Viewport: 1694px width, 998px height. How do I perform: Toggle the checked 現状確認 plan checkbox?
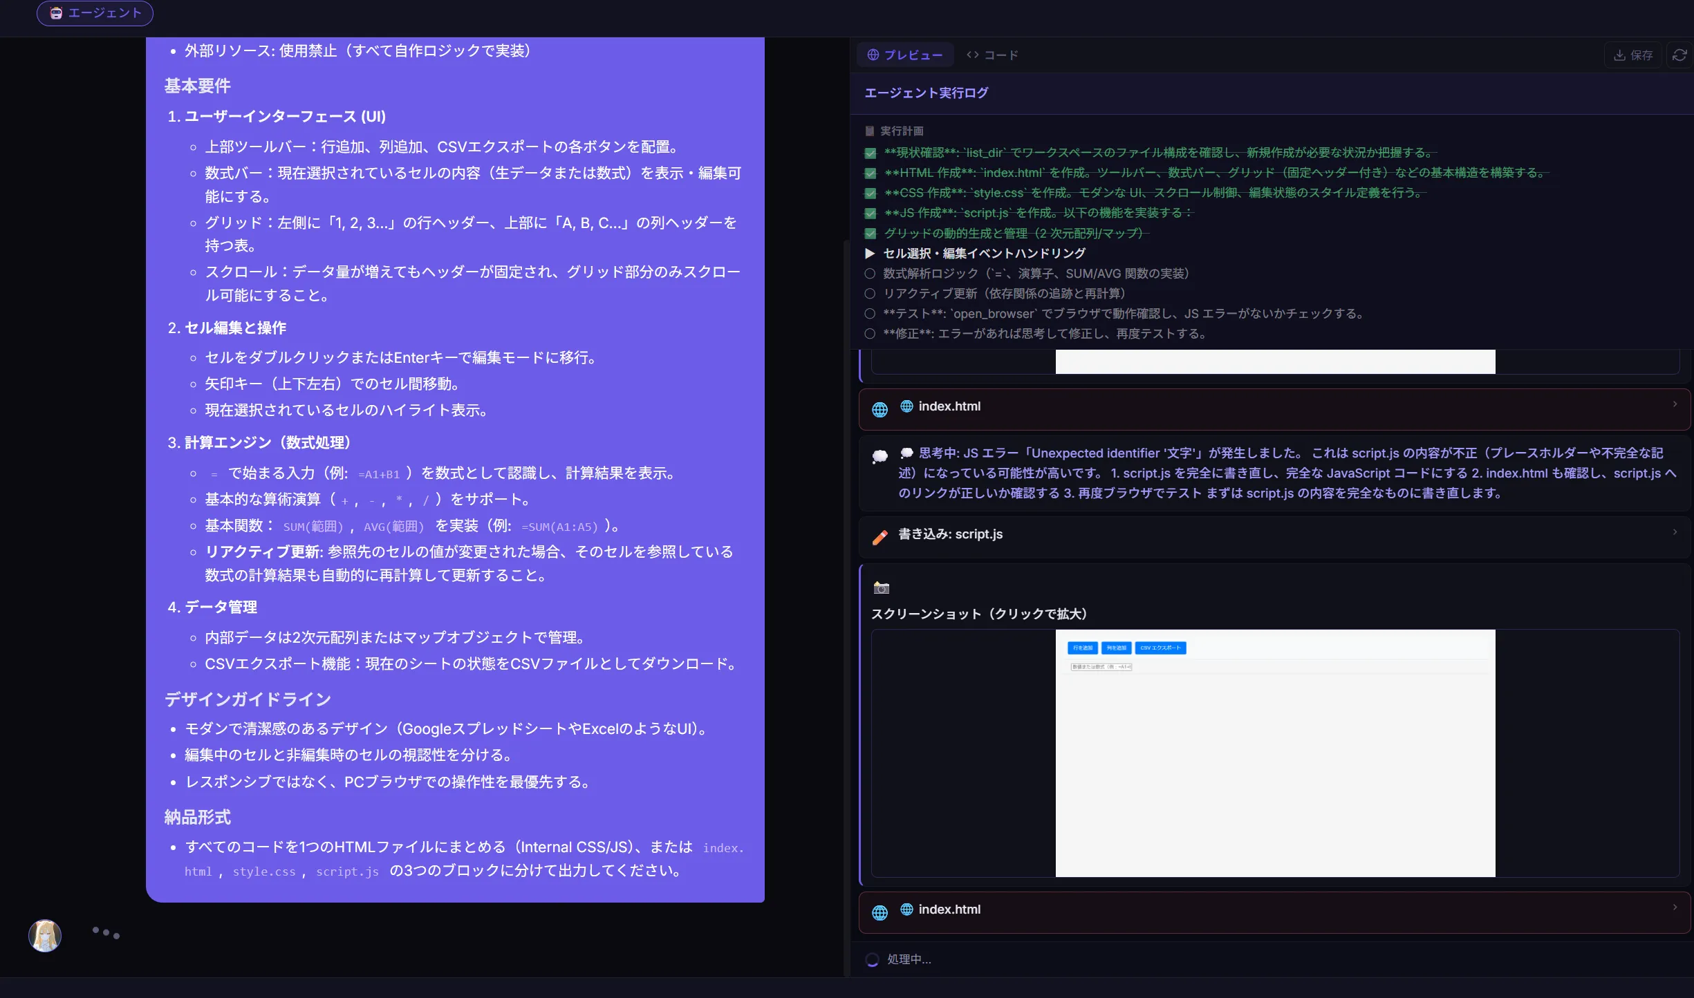(x=871, y=153)
